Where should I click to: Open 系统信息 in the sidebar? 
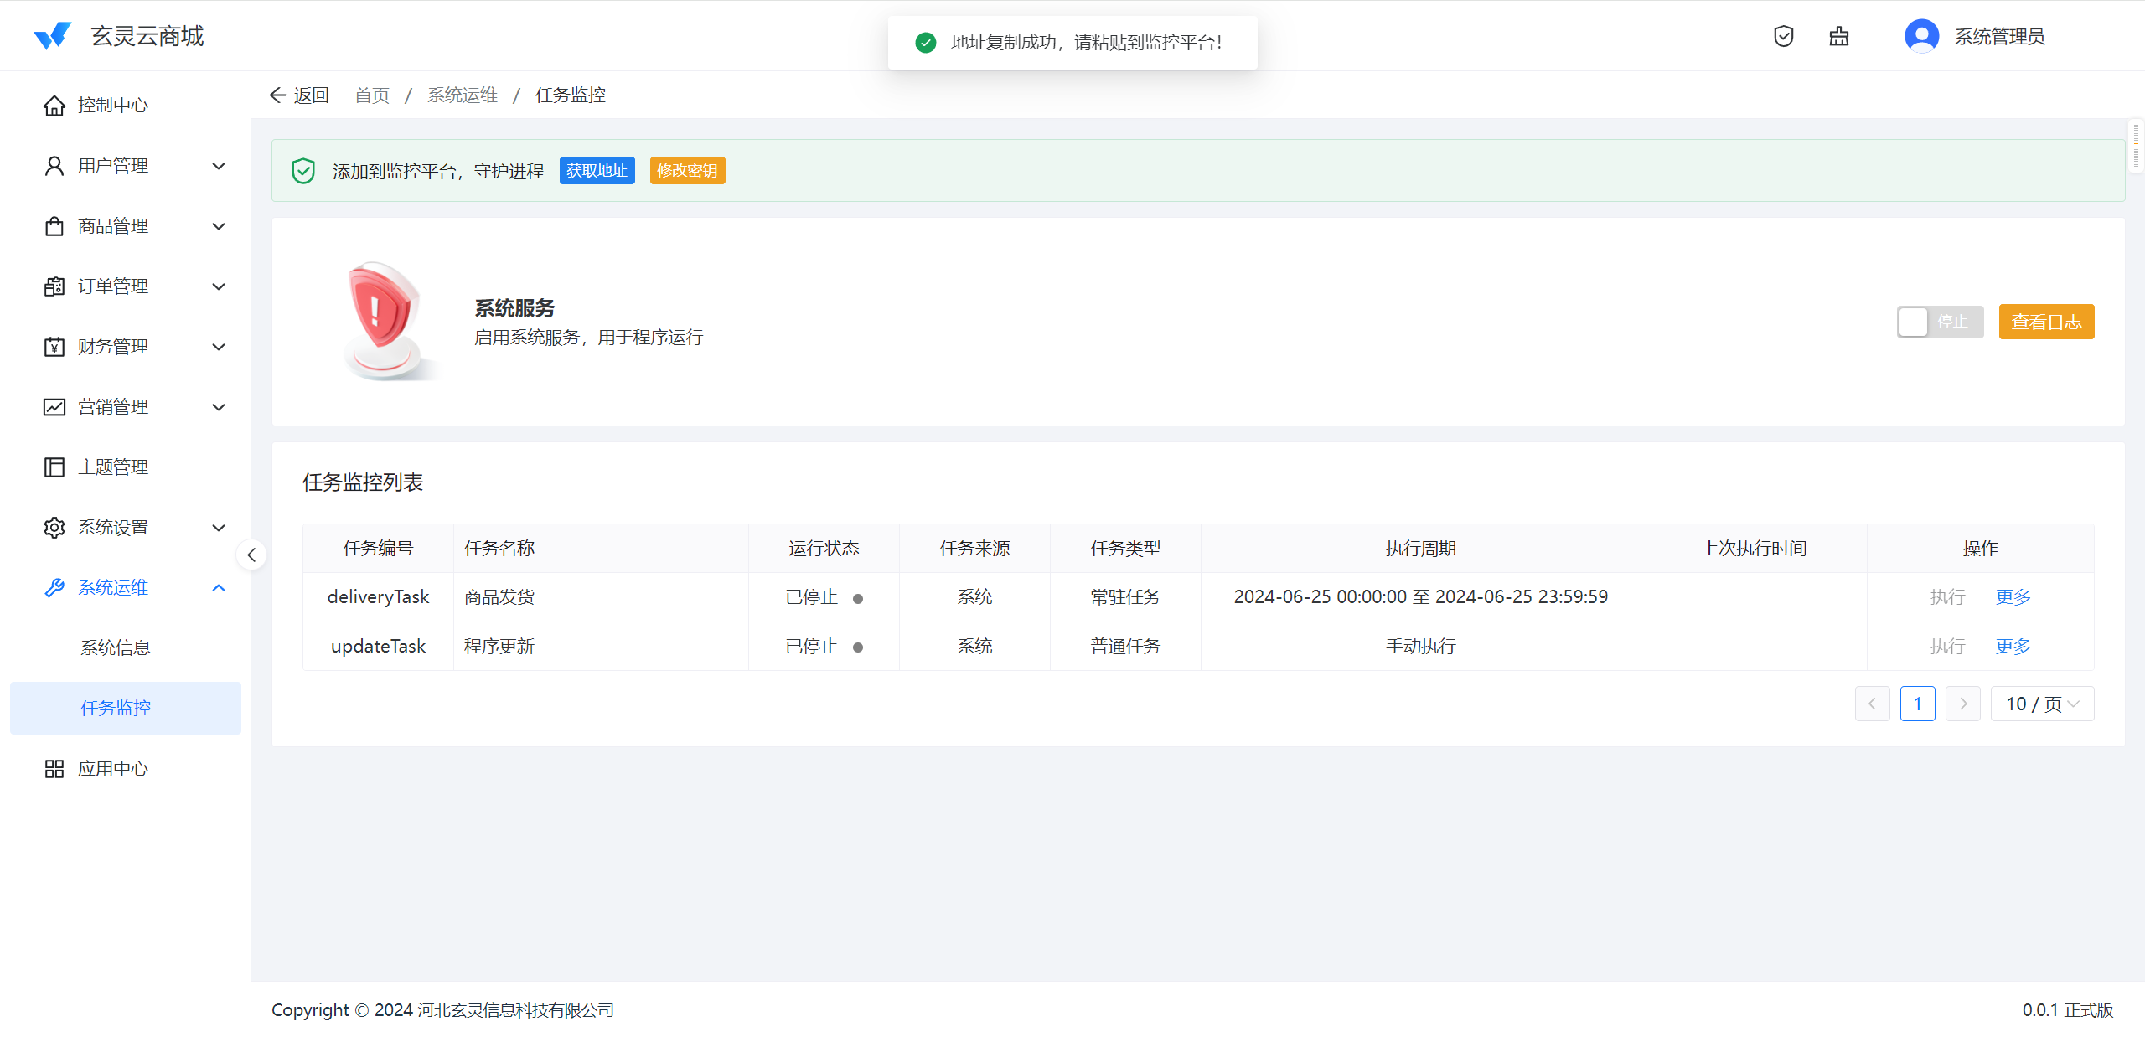[116, 647]
